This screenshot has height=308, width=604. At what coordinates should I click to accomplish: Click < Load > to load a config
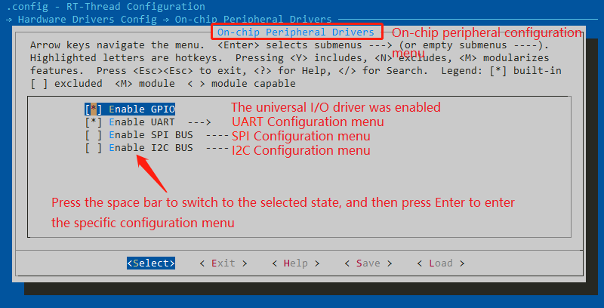click(x=440, y=263)
